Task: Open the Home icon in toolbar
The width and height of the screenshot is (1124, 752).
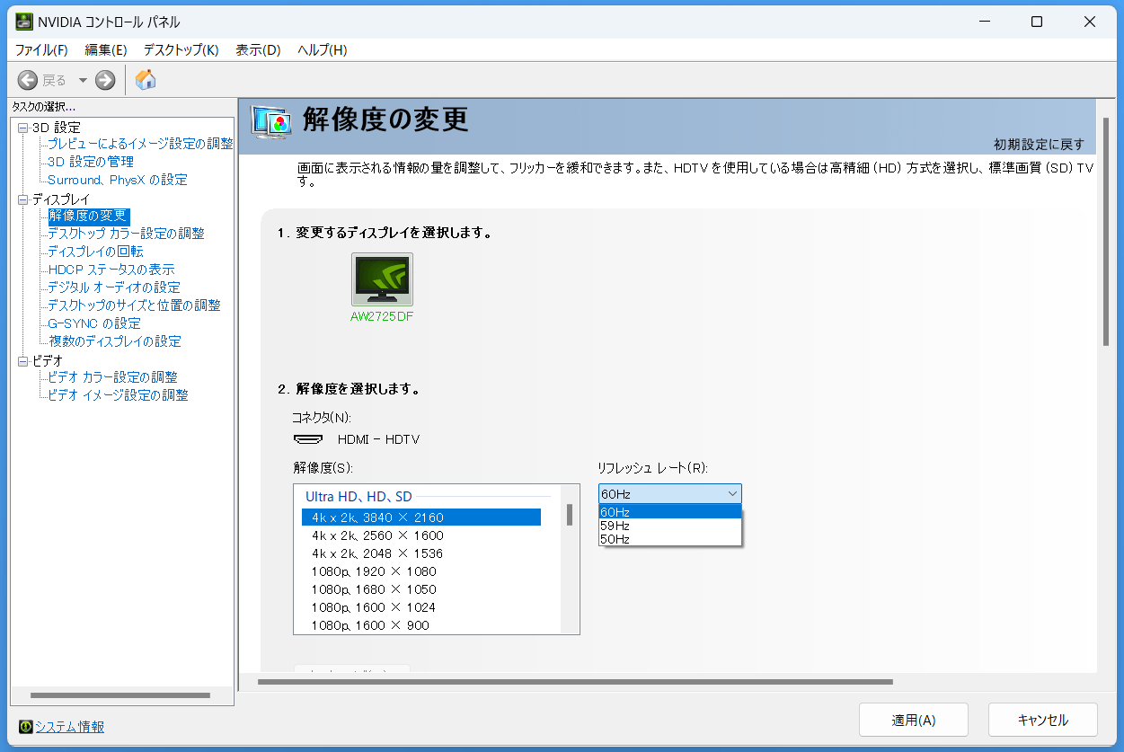Action: tap(146, 80)
